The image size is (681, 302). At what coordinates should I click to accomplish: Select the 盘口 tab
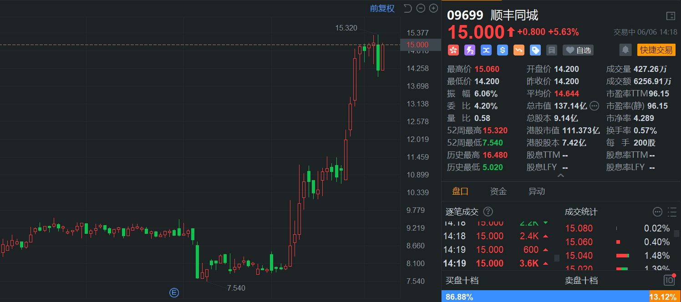460,191
